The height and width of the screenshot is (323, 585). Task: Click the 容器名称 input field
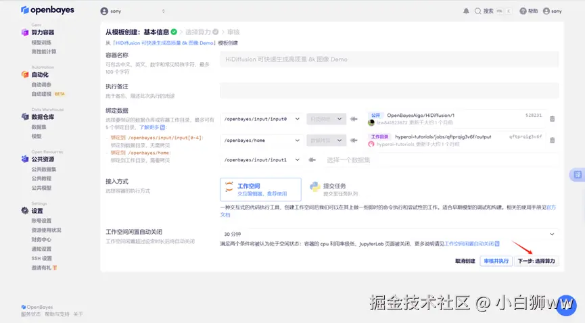pos(390,59)
